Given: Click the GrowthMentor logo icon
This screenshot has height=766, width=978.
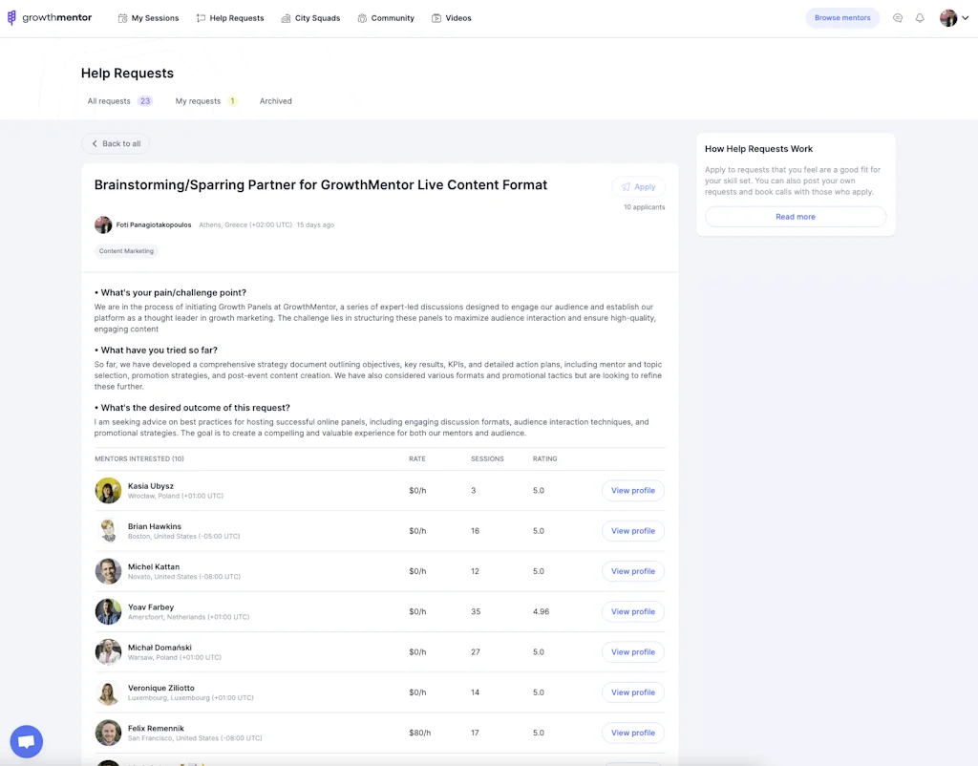Looking at the screenshot, I should click(x=11, y=17).
